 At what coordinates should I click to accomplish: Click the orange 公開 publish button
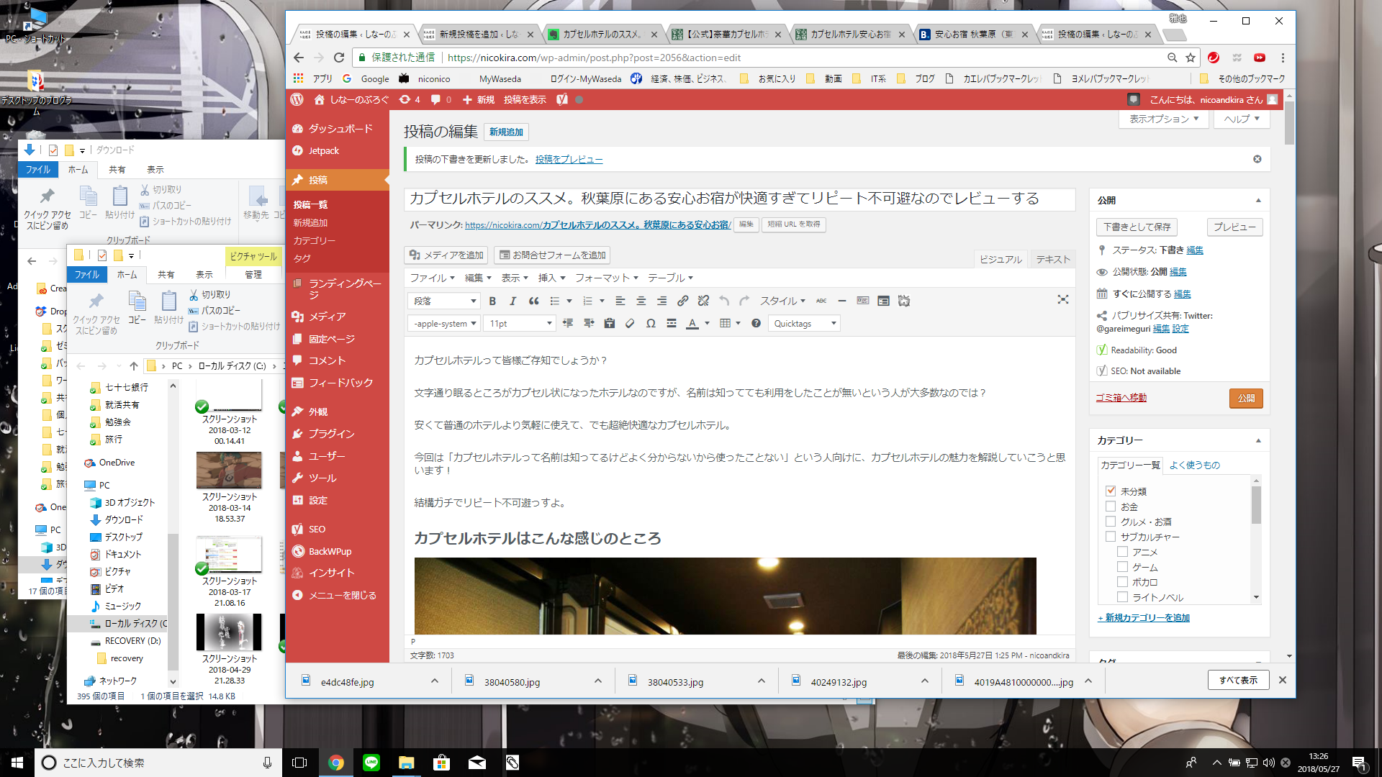coord(1245,398)
